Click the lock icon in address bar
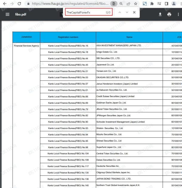The height and width of the screenshot is (188, 182). pos(28,4)
